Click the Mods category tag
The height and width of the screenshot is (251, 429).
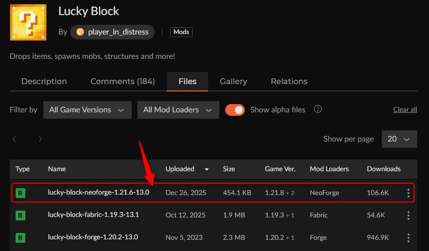pyautogui.click(x=181, y=32)
